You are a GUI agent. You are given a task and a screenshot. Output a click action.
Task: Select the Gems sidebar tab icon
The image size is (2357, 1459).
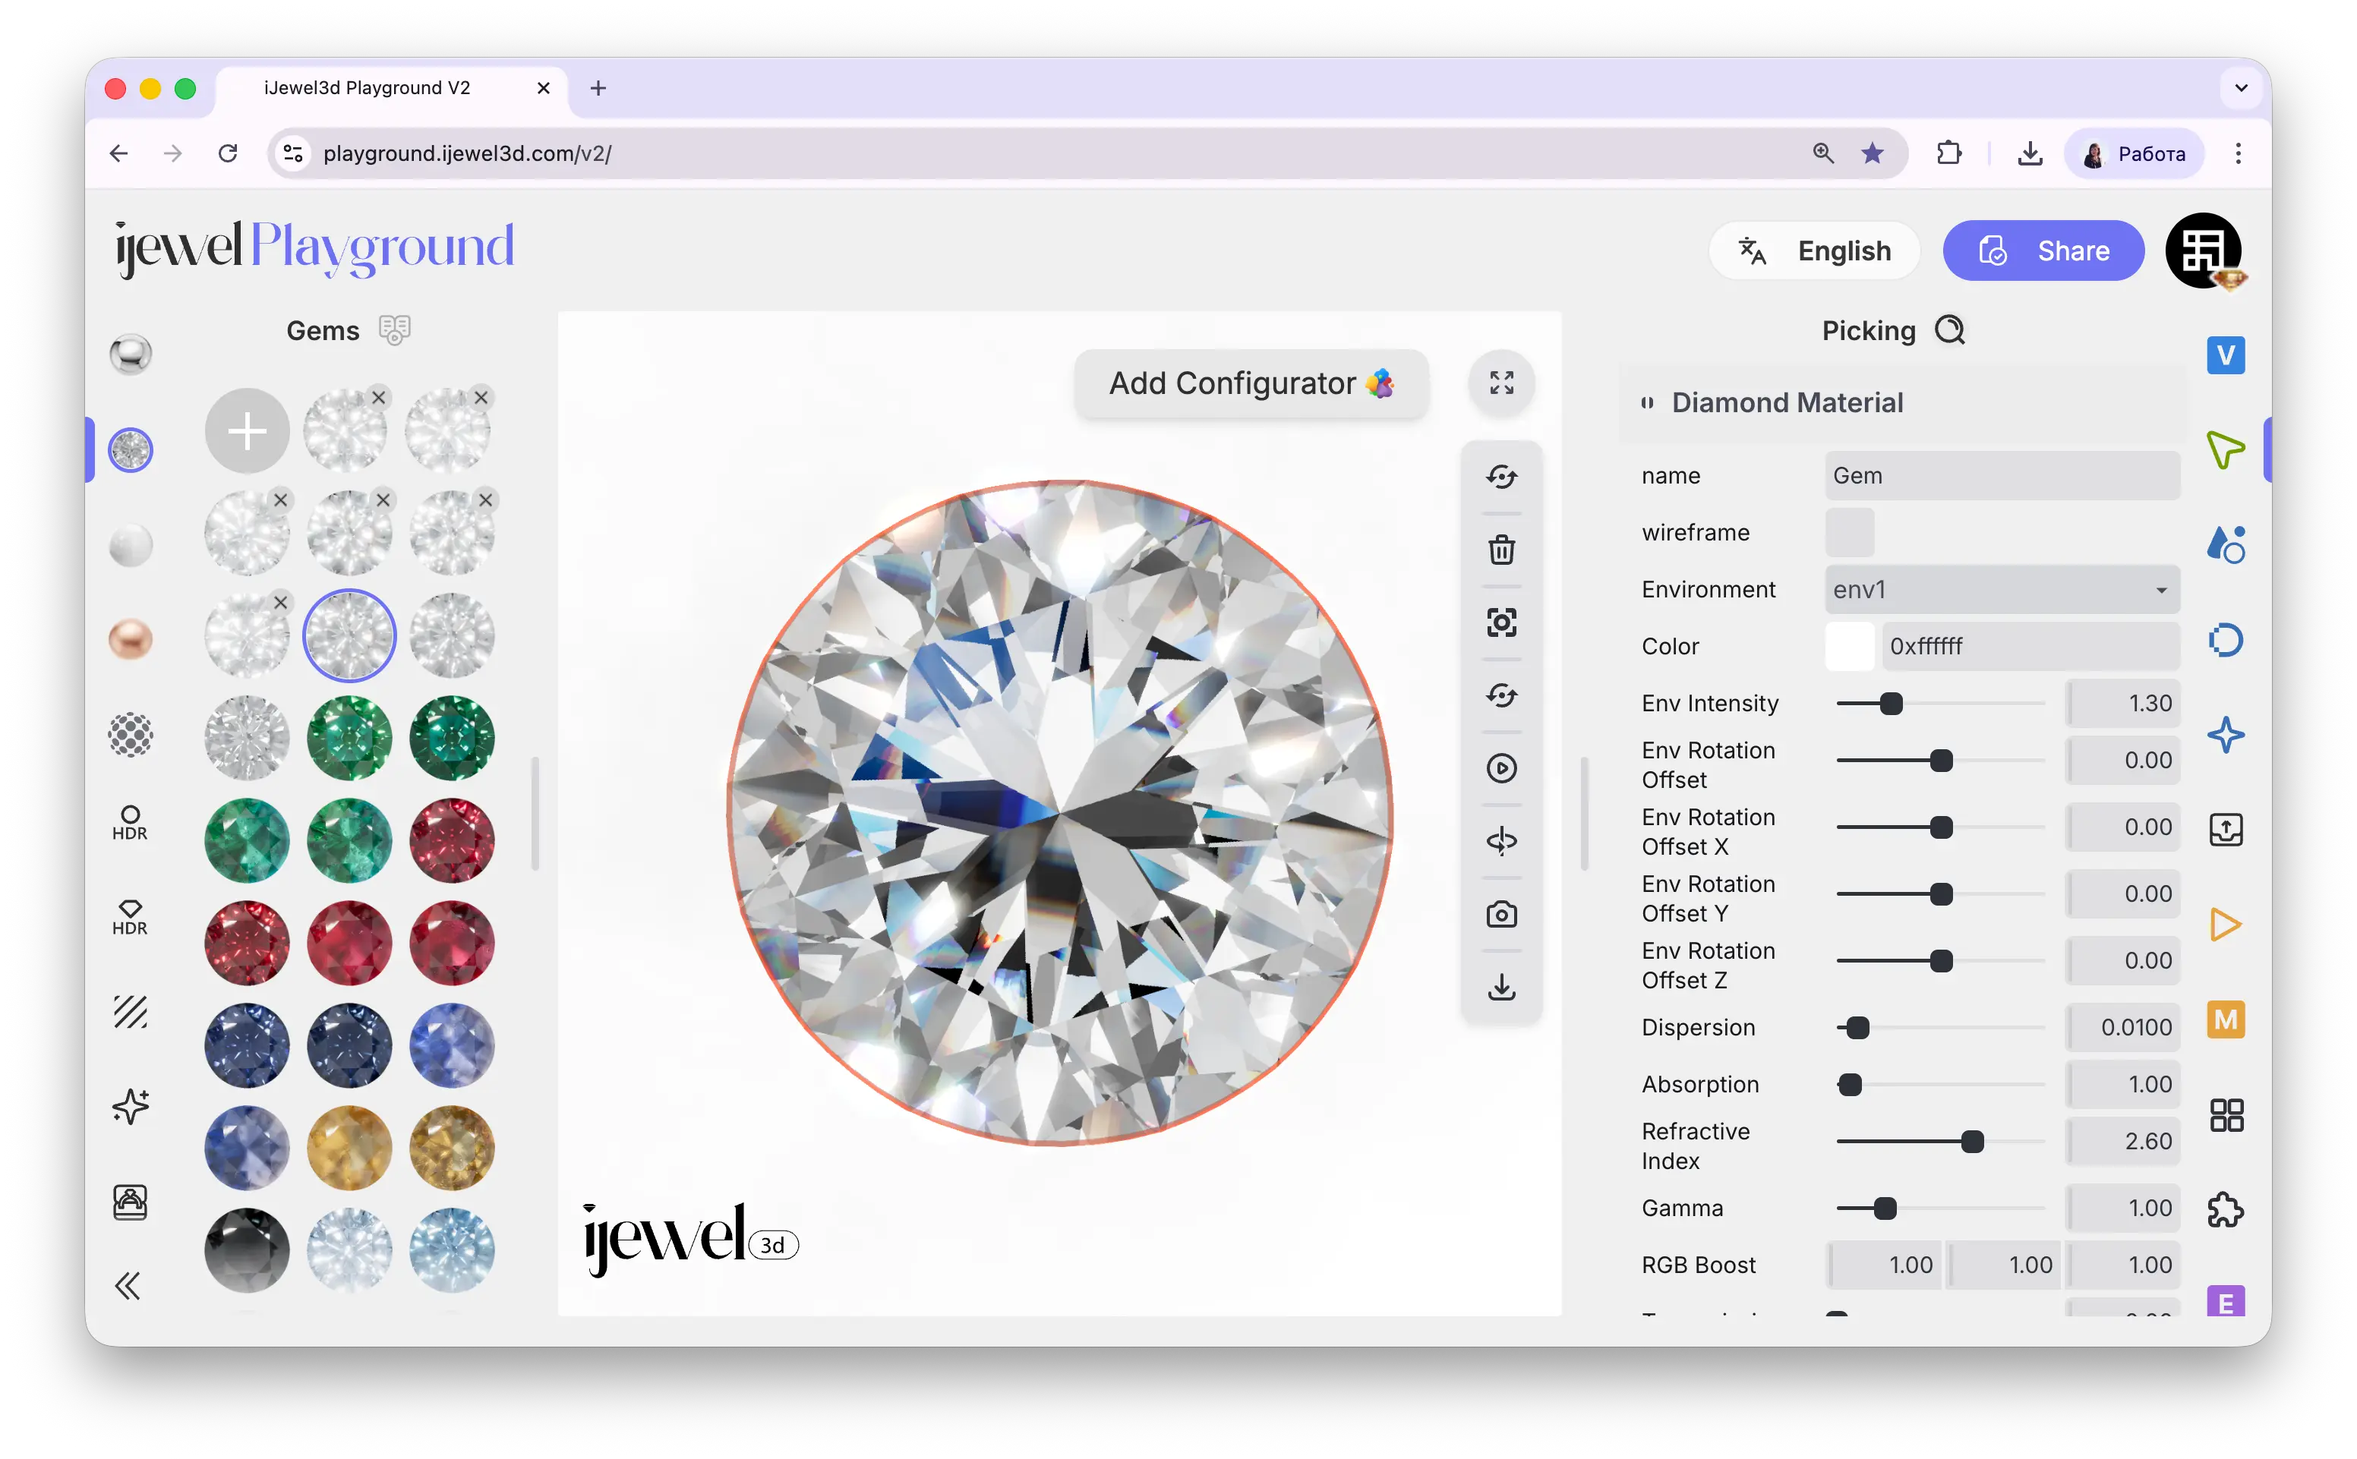[x=131, y=449]
